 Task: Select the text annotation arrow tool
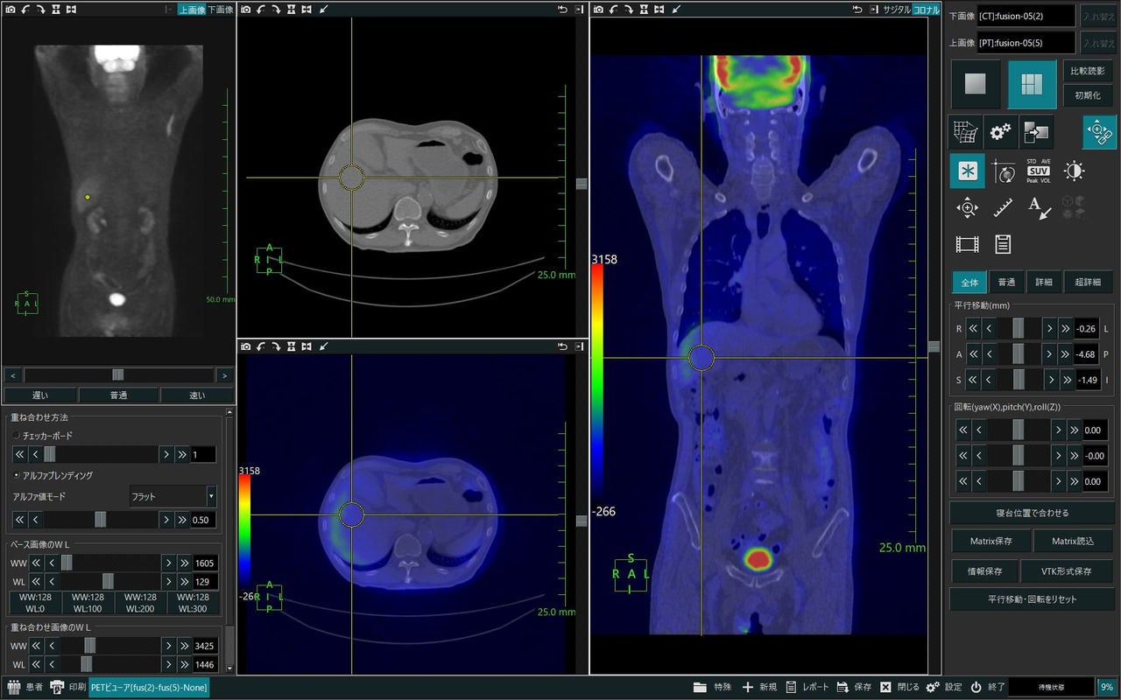click(x=1039, y=207)
